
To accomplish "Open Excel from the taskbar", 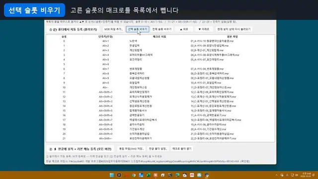I will pyautogui.click(x=148, y=175).
